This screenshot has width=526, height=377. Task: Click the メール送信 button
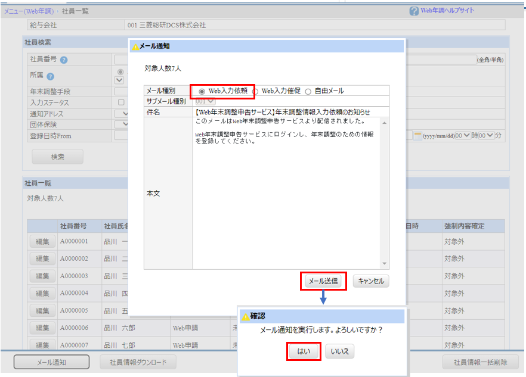323,281
